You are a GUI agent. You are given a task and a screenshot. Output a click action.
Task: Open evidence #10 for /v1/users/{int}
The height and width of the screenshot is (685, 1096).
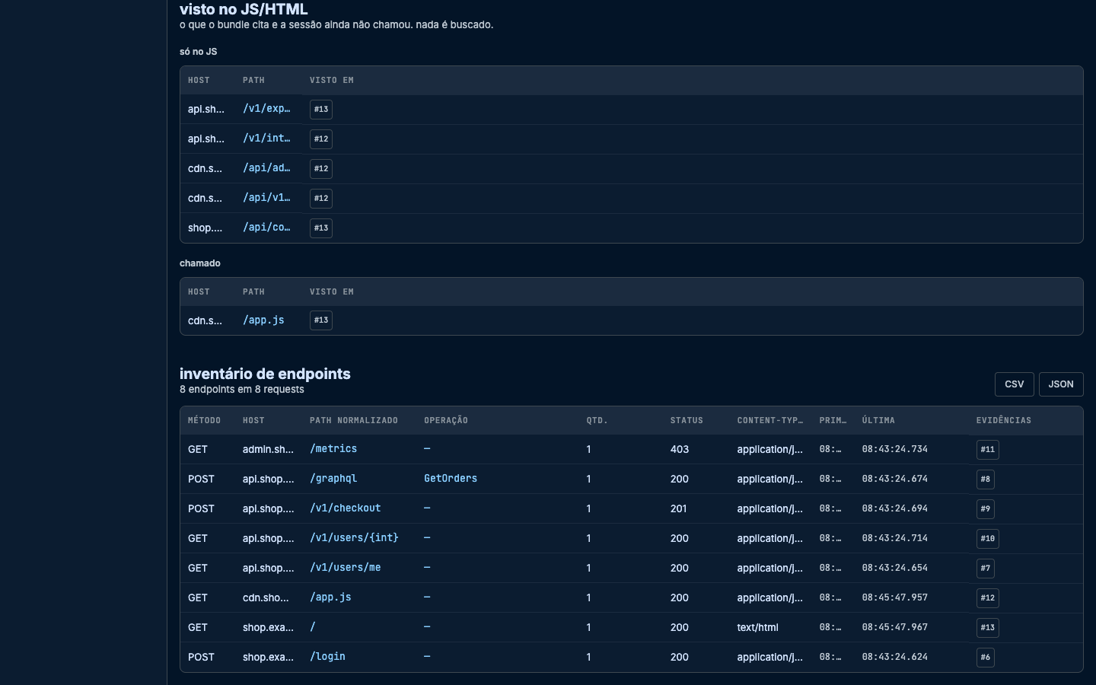pyautogui.click(x=988, y=539)
